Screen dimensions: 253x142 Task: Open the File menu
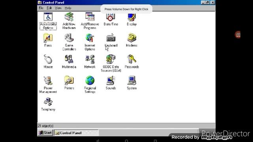click(x=41, y=8)
